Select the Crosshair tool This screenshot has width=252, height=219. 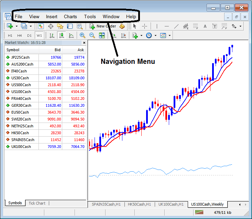click(144, 26)
